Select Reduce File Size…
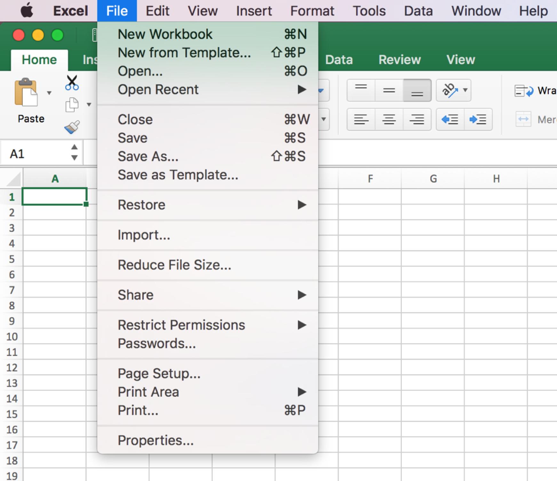Image resolution: width=557 pixels, height=481 pixels. point(208,265)
